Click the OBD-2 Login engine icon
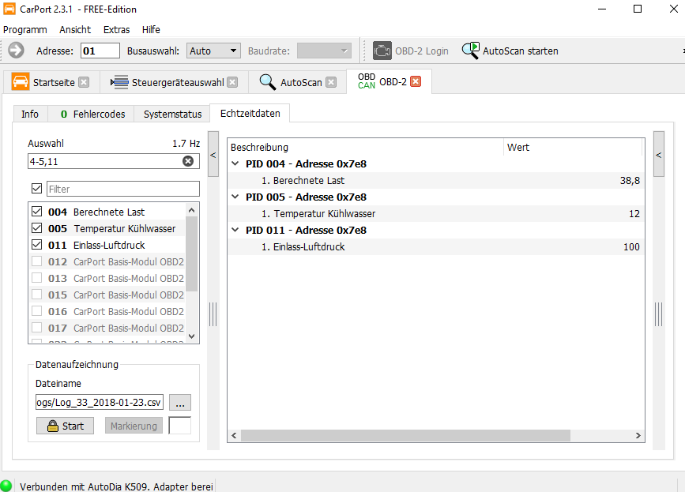Viewport: 685px width, 492px height. 382,51
